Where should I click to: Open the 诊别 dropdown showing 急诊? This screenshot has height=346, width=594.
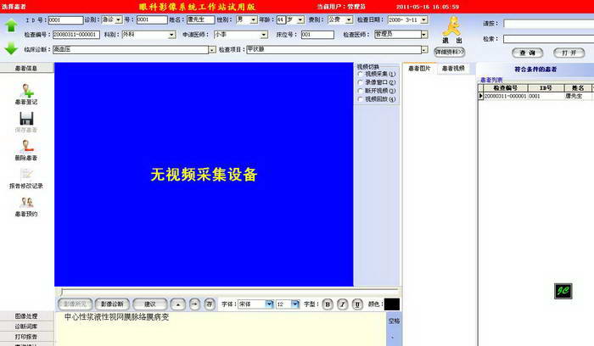[119, 20]
